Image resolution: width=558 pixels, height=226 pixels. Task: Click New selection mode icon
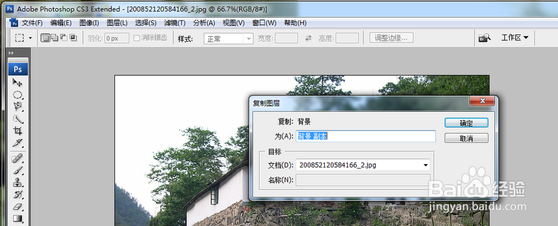pyautogui.click(x=45, y=38)
